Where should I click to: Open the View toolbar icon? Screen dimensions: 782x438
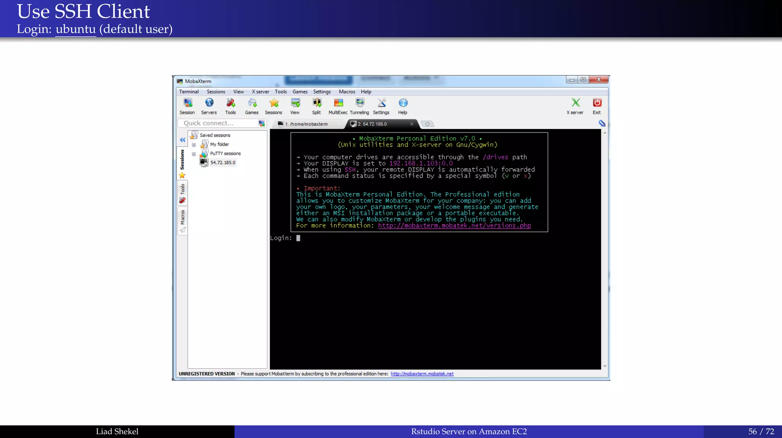click(295, 106)
